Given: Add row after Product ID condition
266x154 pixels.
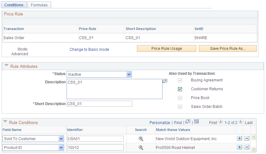Looking at the screenshot, I should coord(239,147).
